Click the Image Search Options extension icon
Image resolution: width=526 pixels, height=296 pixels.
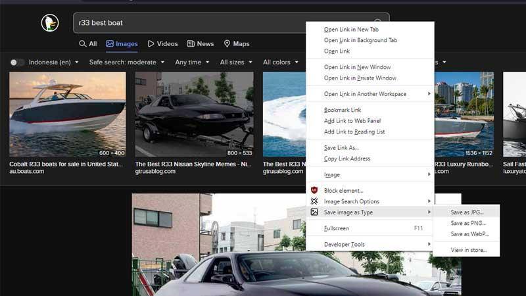314,201
